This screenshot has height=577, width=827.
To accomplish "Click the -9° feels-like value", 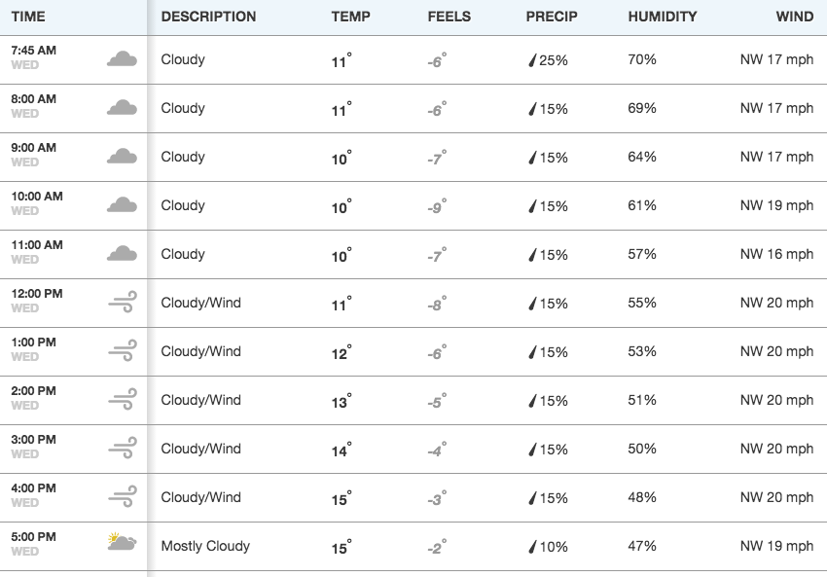I will pos(437,206).
